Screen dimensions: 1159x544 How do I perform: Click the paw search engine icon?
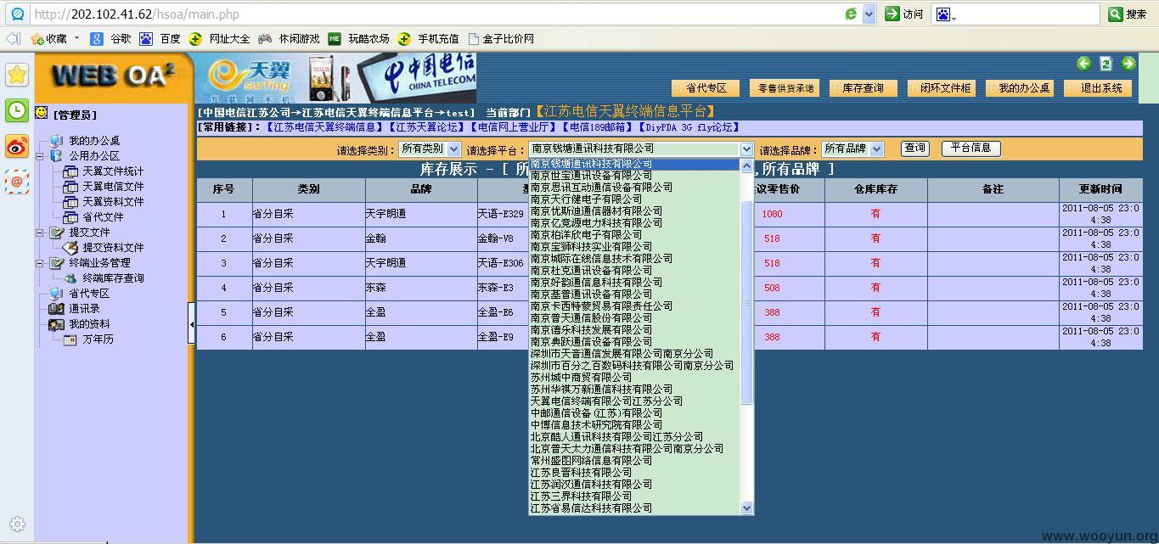(942, 14)
